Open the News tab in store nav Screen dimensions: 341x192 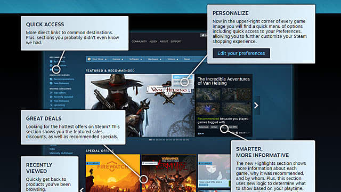[x=187, y=59]
